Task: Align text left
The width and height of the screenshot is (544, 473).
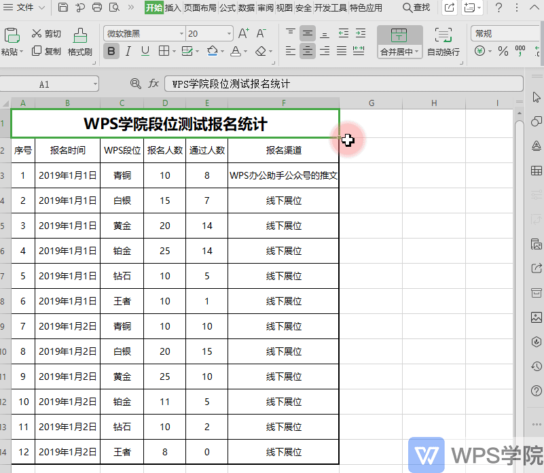Action: point(291,52)
